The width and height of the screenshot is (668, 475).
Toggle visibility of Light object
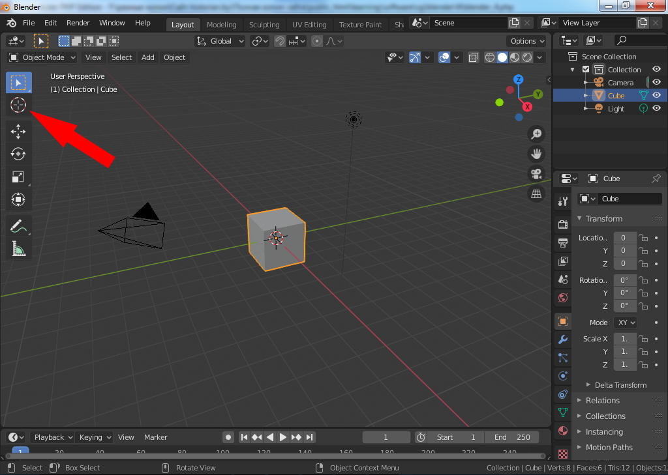[656, 109]
